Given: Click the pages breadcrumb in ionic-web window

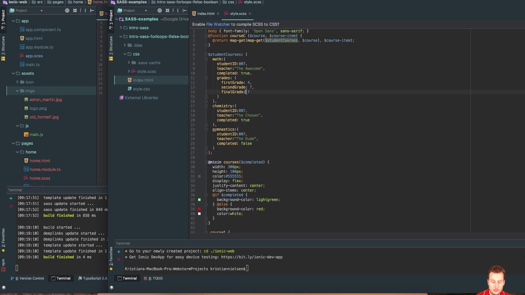Looking at the screenshot, I should 58,2.
